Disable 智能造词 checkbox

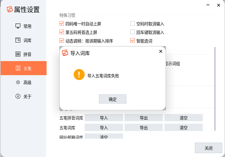(x=132, y=41)
